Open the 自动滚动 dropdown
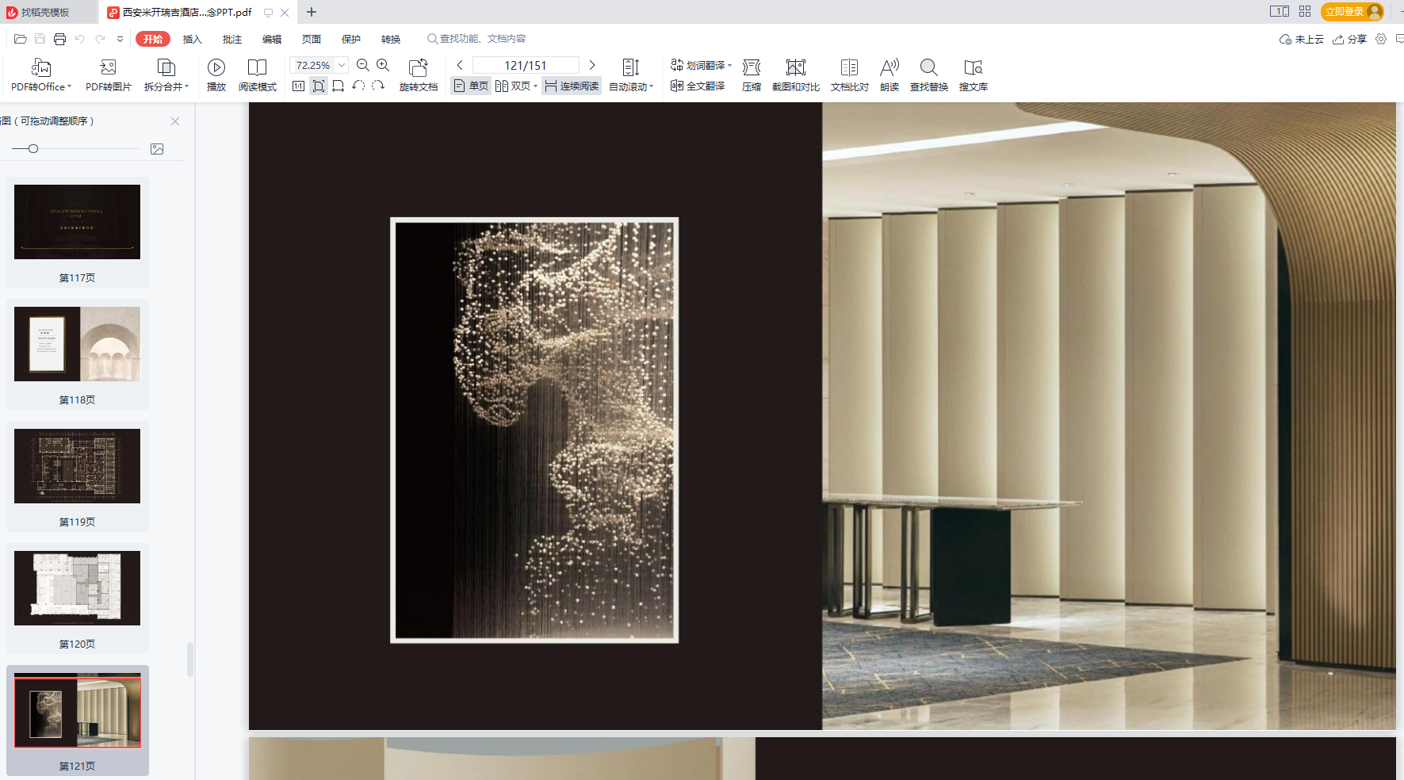The height and width of the screenshot is (780, 1404). click(x=631, y=75)
